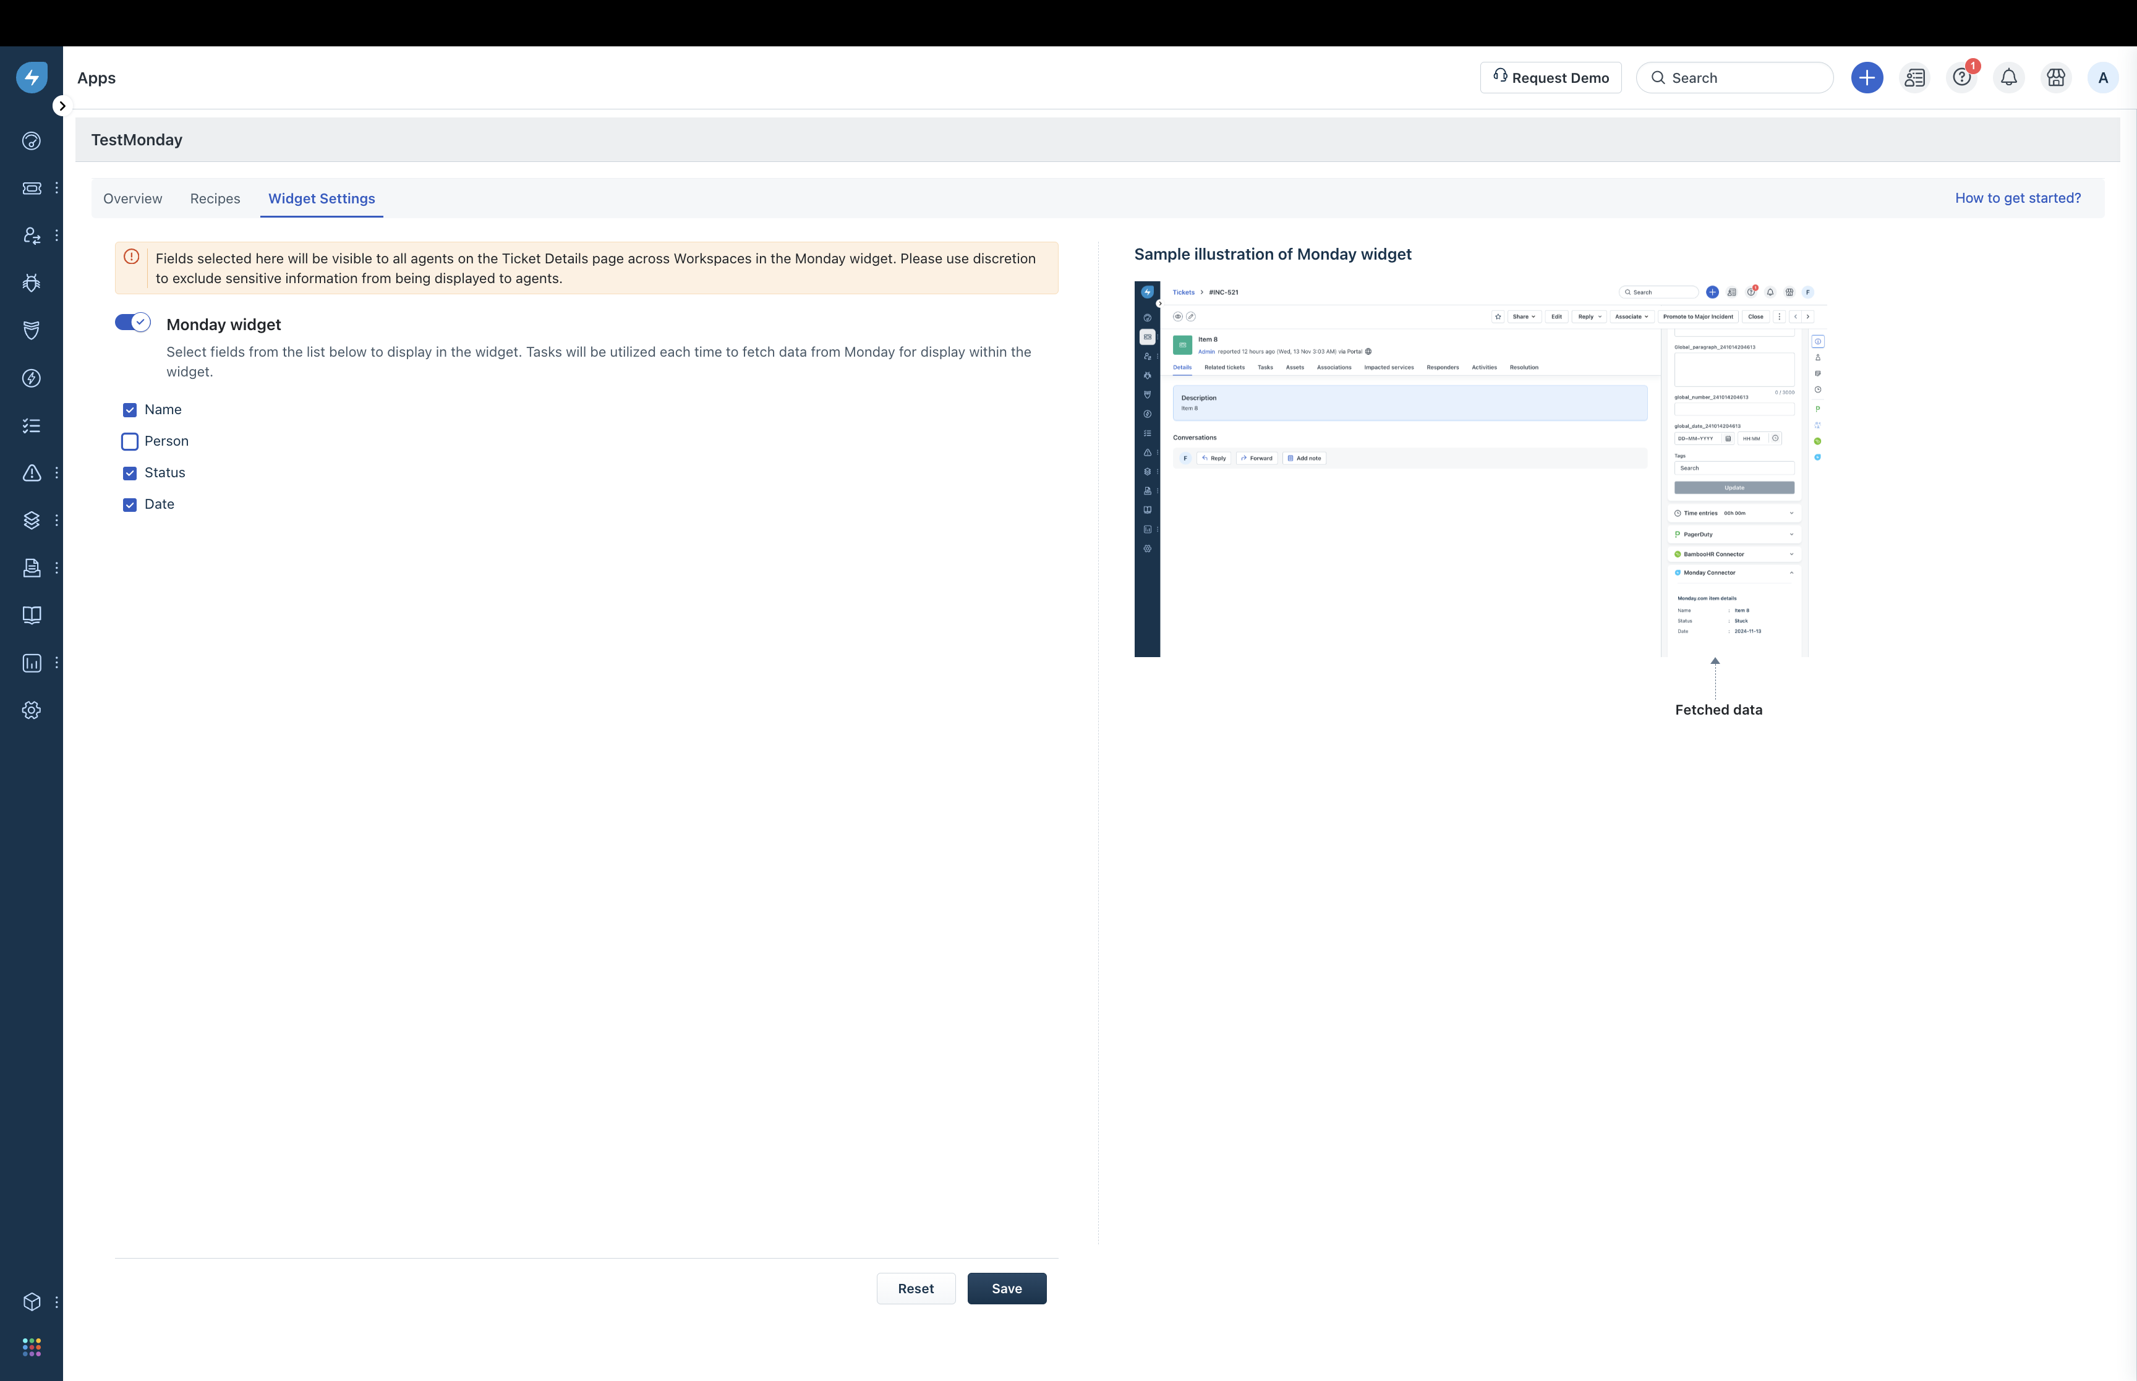Viewport: 2137px width, 1381px height.
Task: Open the app switcher grid icon
Action: click(x=32, y=1347)
